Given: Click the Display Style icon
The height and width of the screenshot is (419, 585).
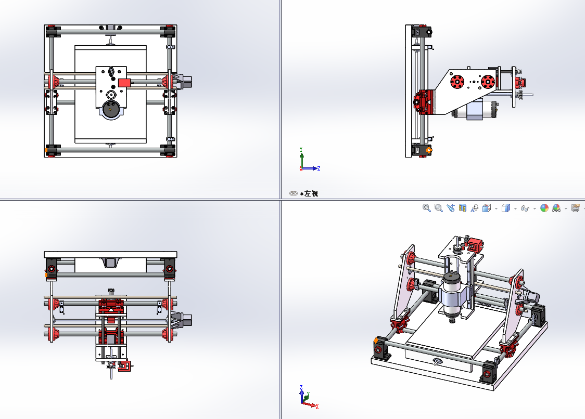Looking at the screenshot, I should pos(505,207).
